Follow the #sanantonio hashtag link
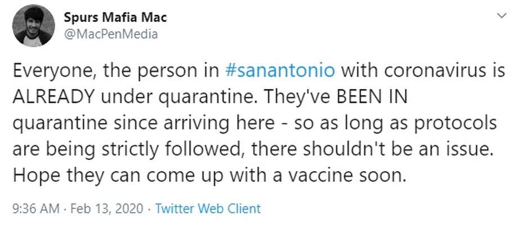 click(x=279, y=71)
